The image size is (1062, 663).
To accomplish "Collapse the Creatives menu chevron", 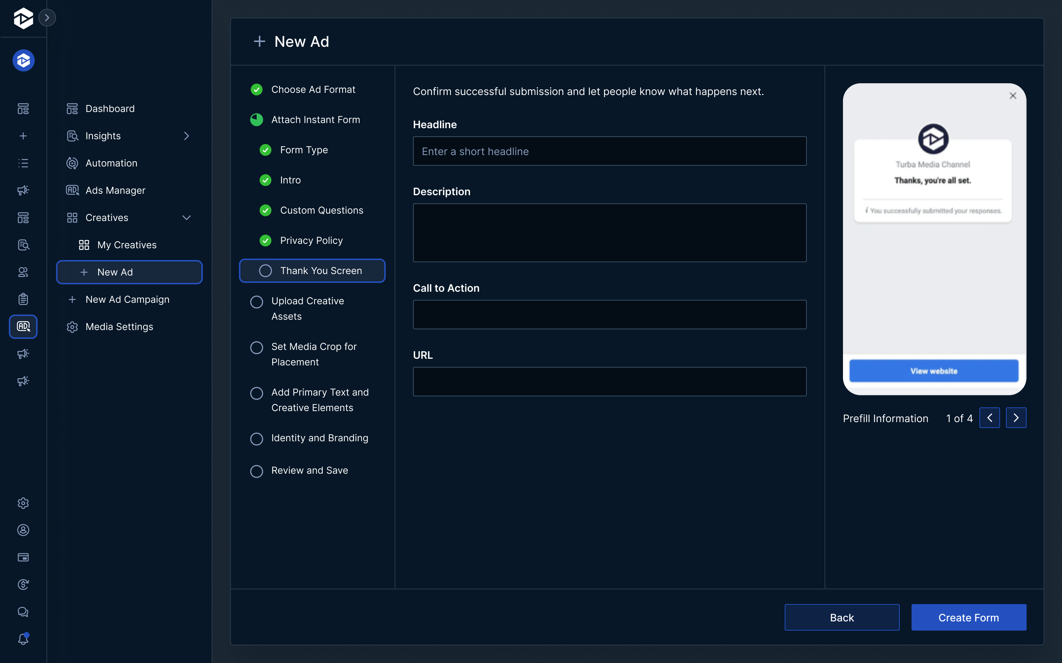I will [187, 217].
